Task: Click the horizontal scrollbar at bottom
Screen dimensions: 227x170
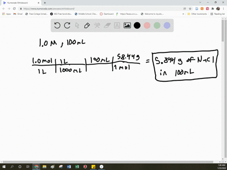Action: 108,162
